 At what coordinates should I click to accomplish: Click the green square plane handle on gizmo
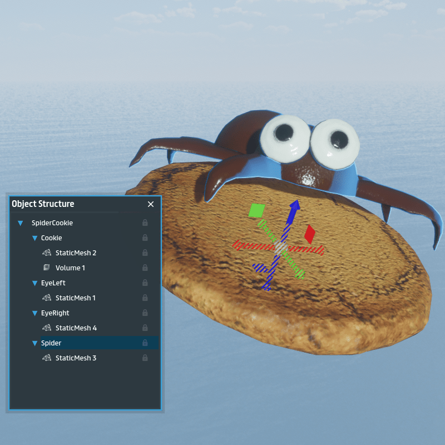point(256,210)
